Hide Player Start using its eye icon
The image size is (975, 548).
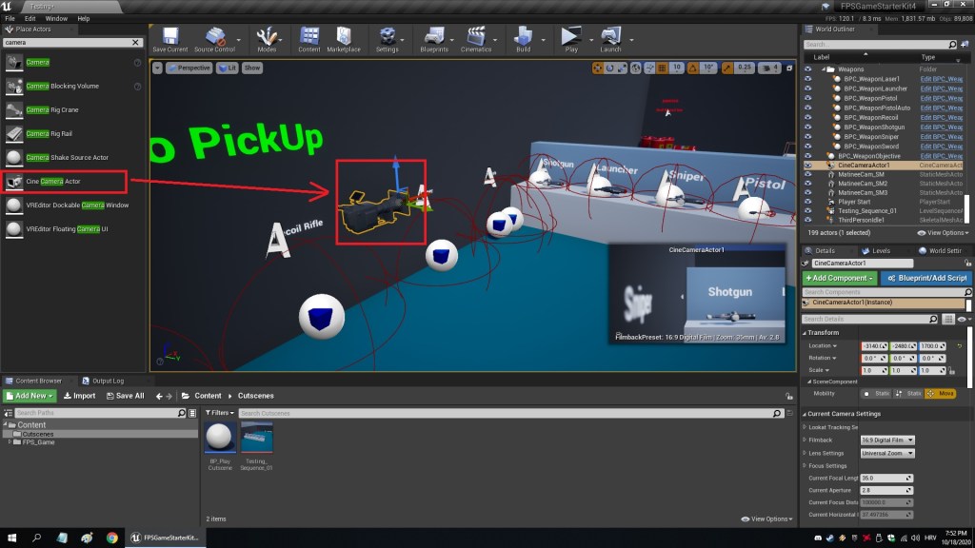[x=808, y=201]
